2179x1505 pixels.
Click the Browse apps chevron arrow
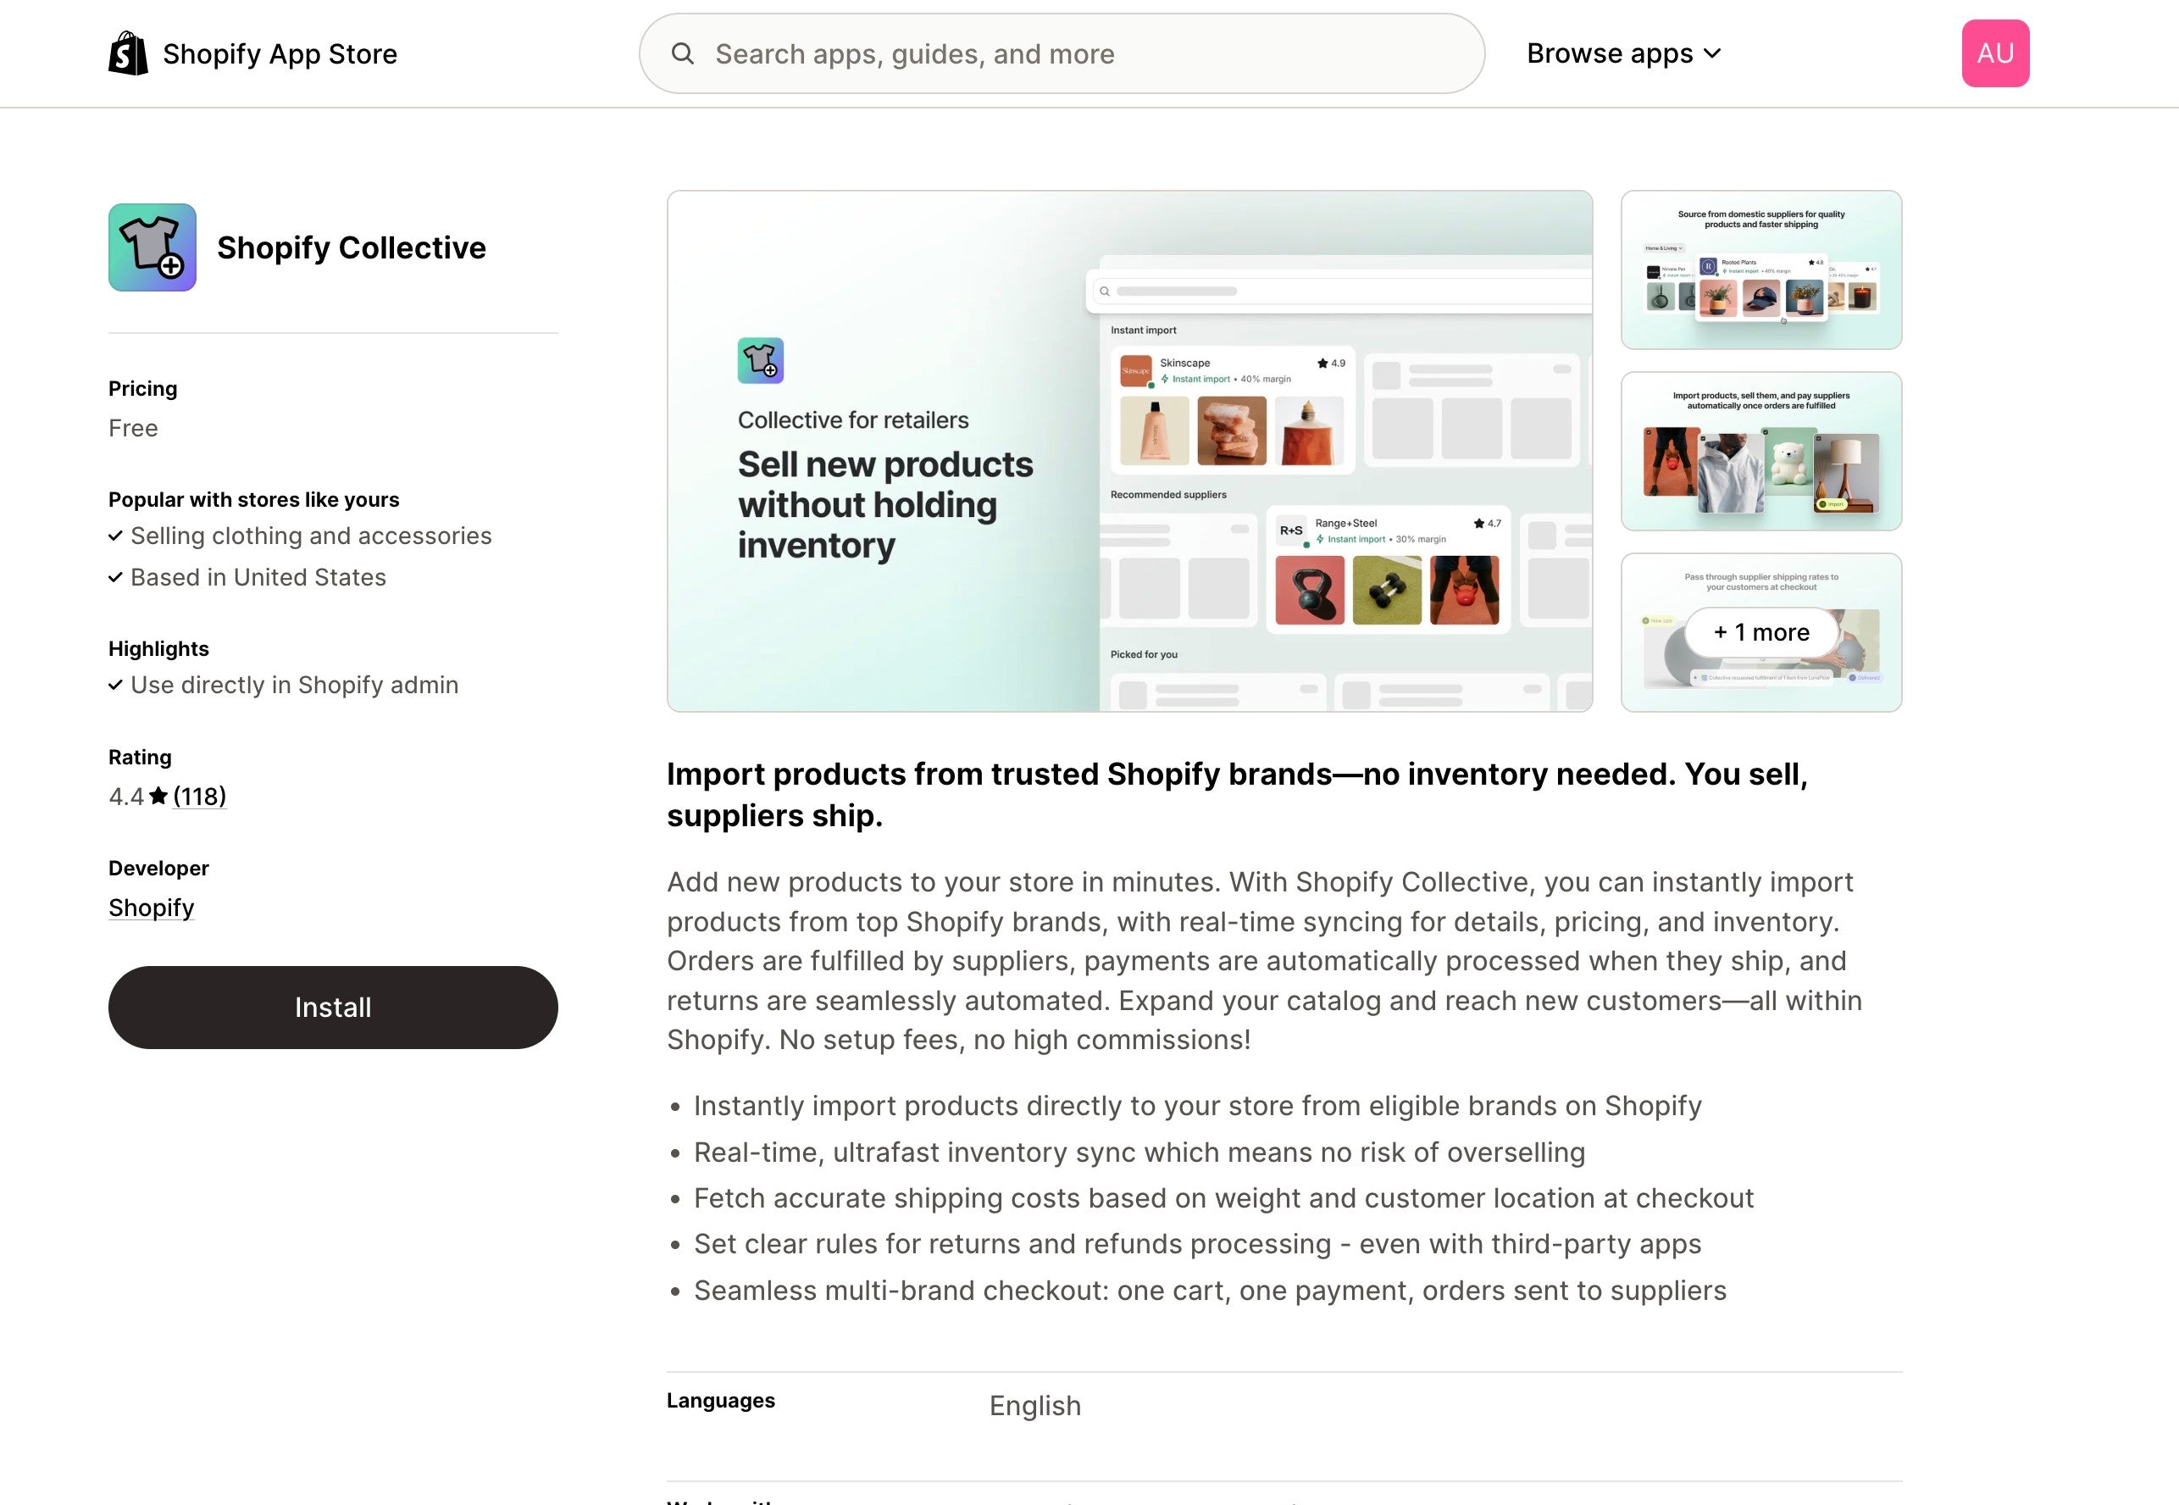tap(1712, 53)
